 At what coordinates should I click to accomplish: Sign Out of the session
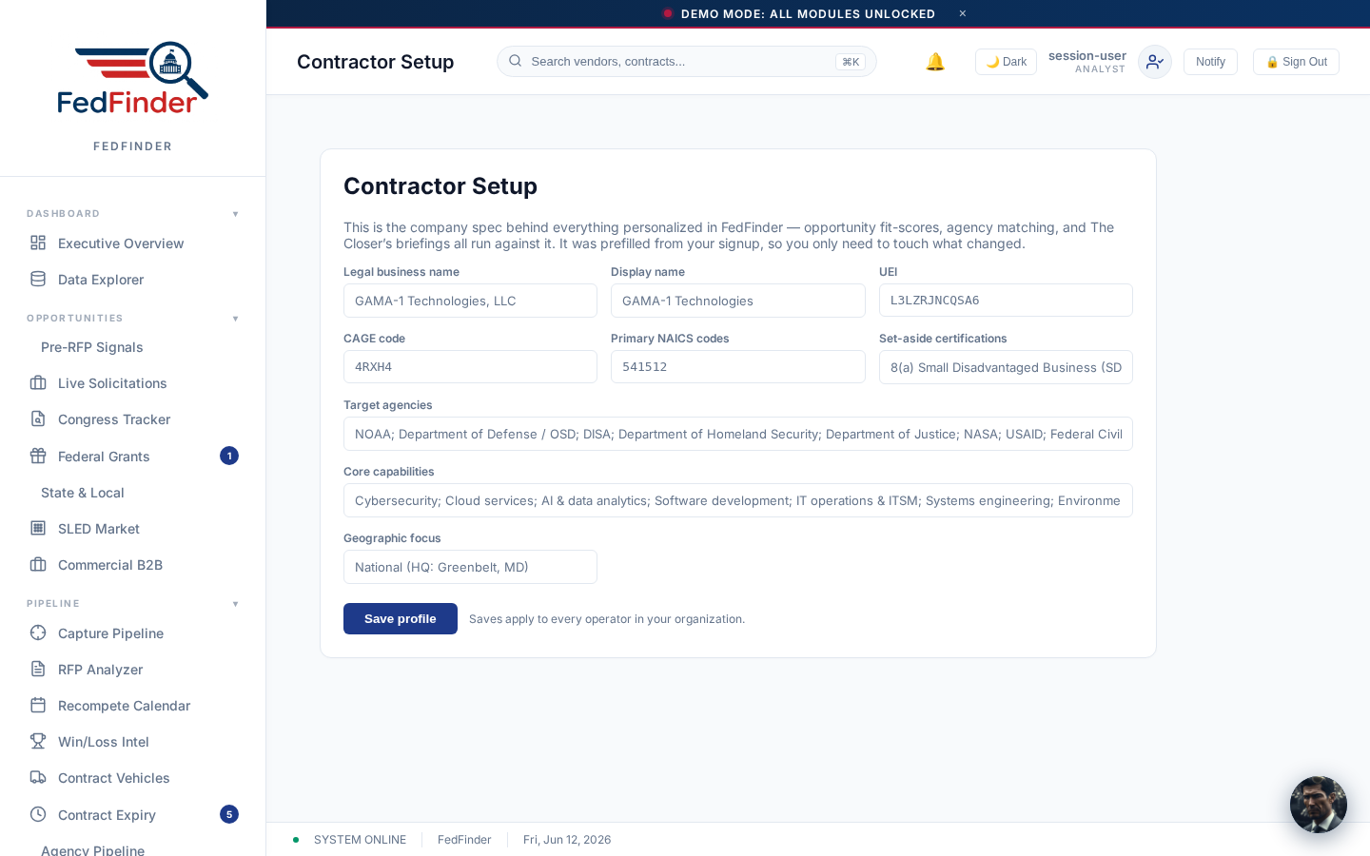(x=1296, y=62)
